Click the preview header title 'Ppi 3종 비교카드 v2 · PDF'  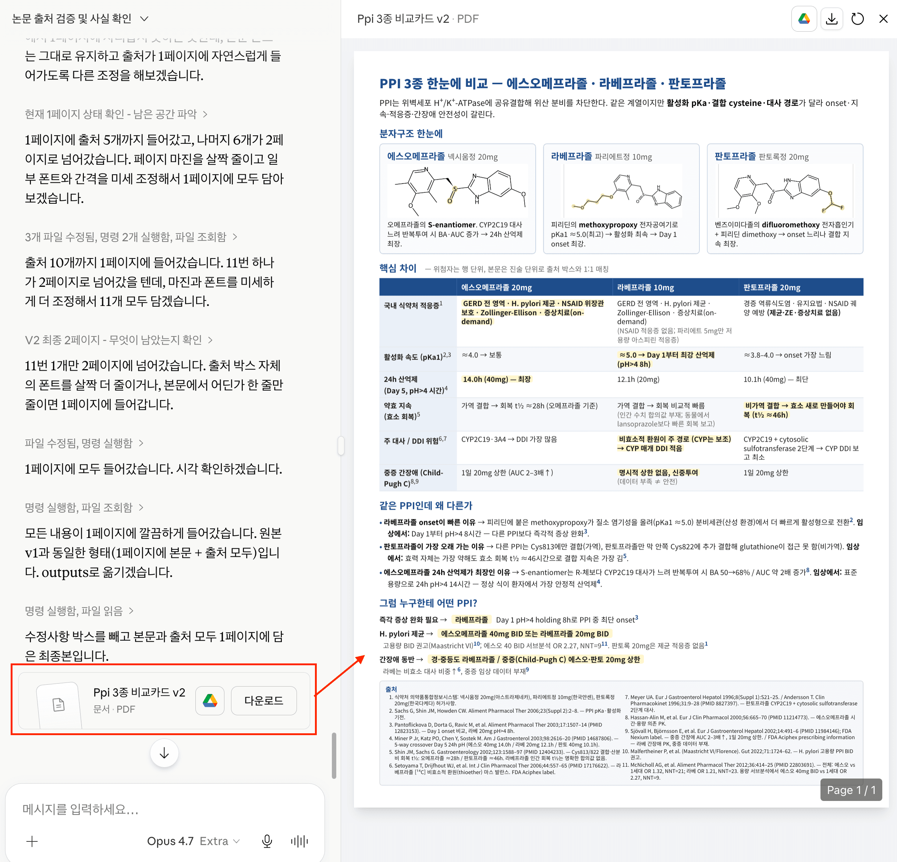coord(418,19)
